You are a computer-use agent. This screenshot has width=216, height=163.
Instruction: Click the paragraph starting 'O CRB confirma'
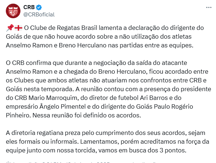108,89
